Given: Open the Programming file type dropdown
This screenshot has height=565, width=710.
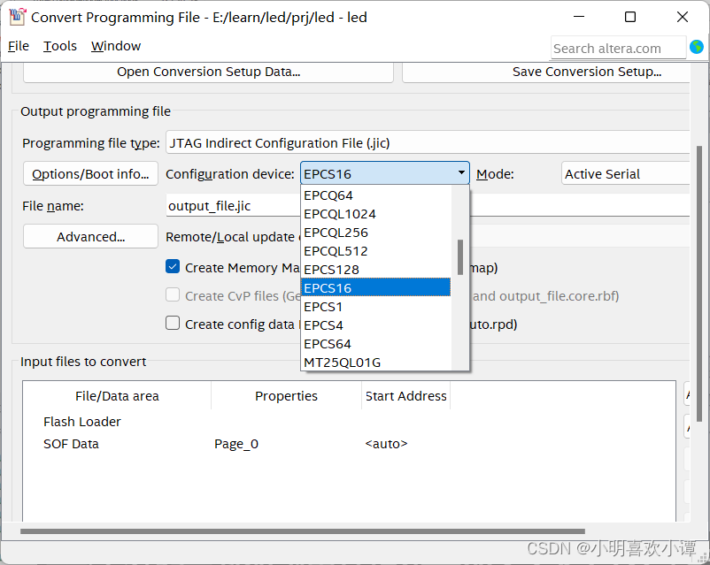Looking at the screenshot, I should (428, 143).
